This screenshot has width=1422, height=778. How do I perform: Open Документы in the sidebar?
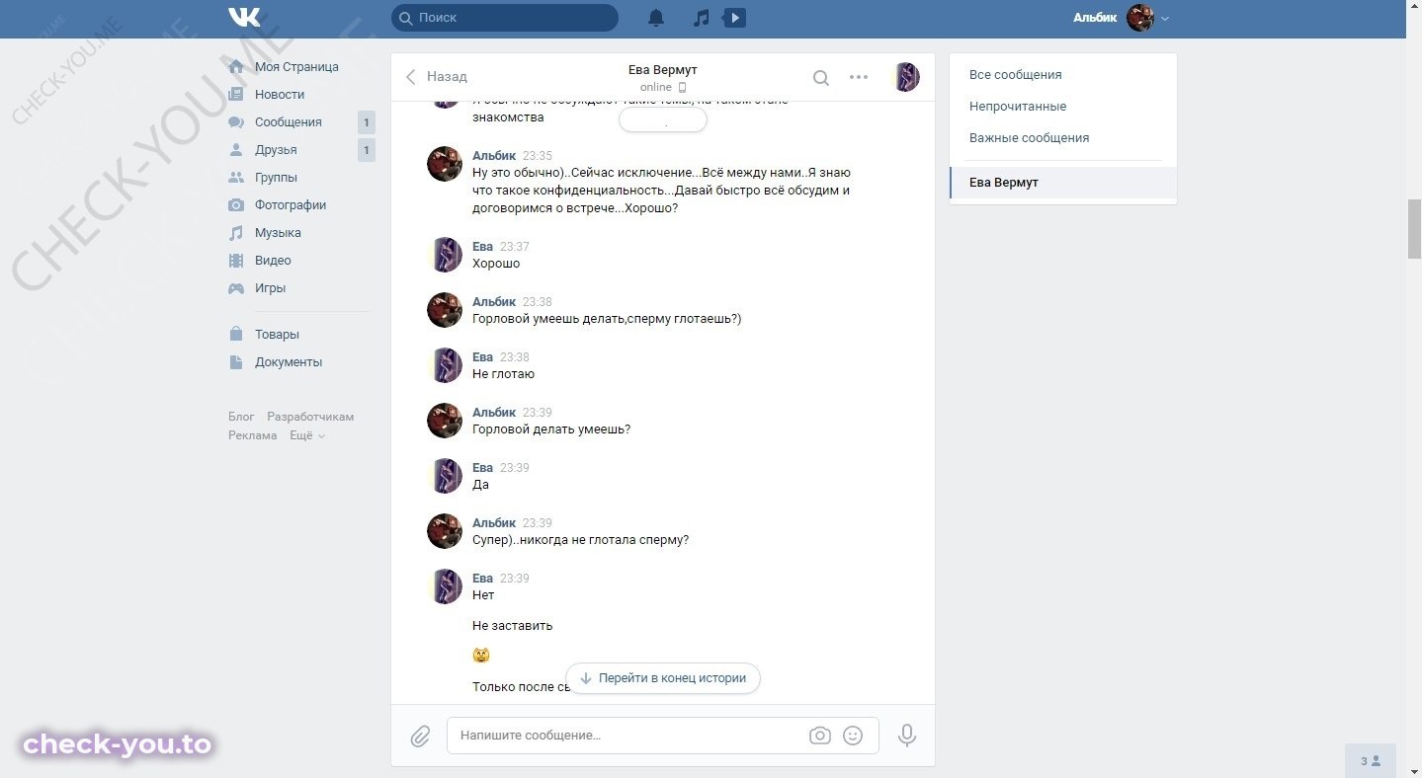(289, 362)
